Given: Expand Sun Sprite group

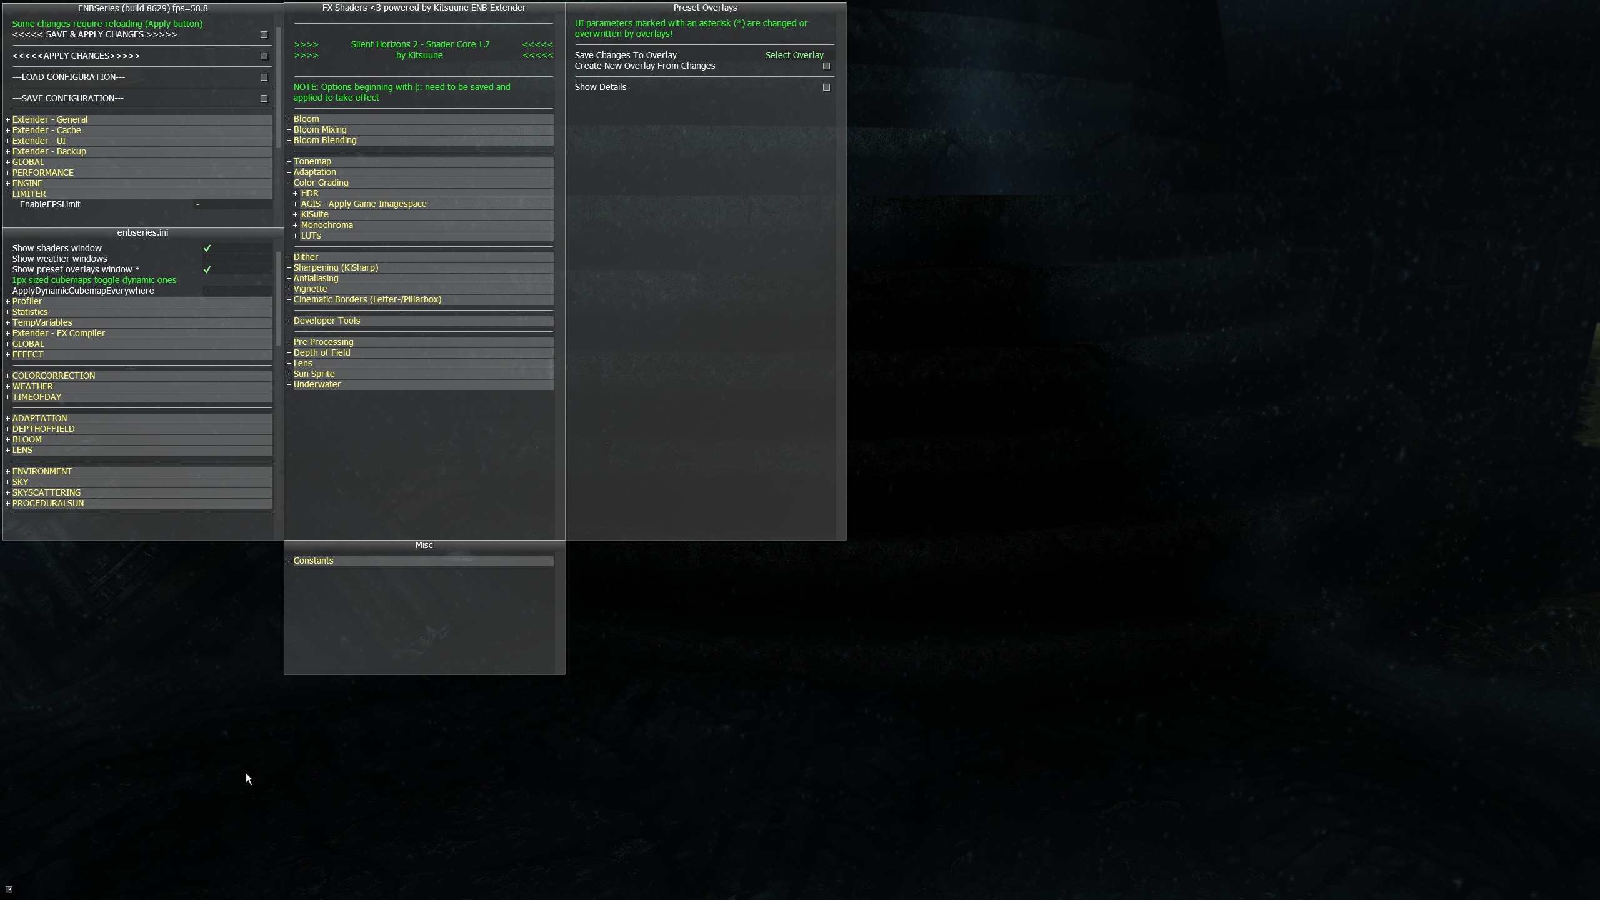Looking at the screenshot, I should coord(420,374).
